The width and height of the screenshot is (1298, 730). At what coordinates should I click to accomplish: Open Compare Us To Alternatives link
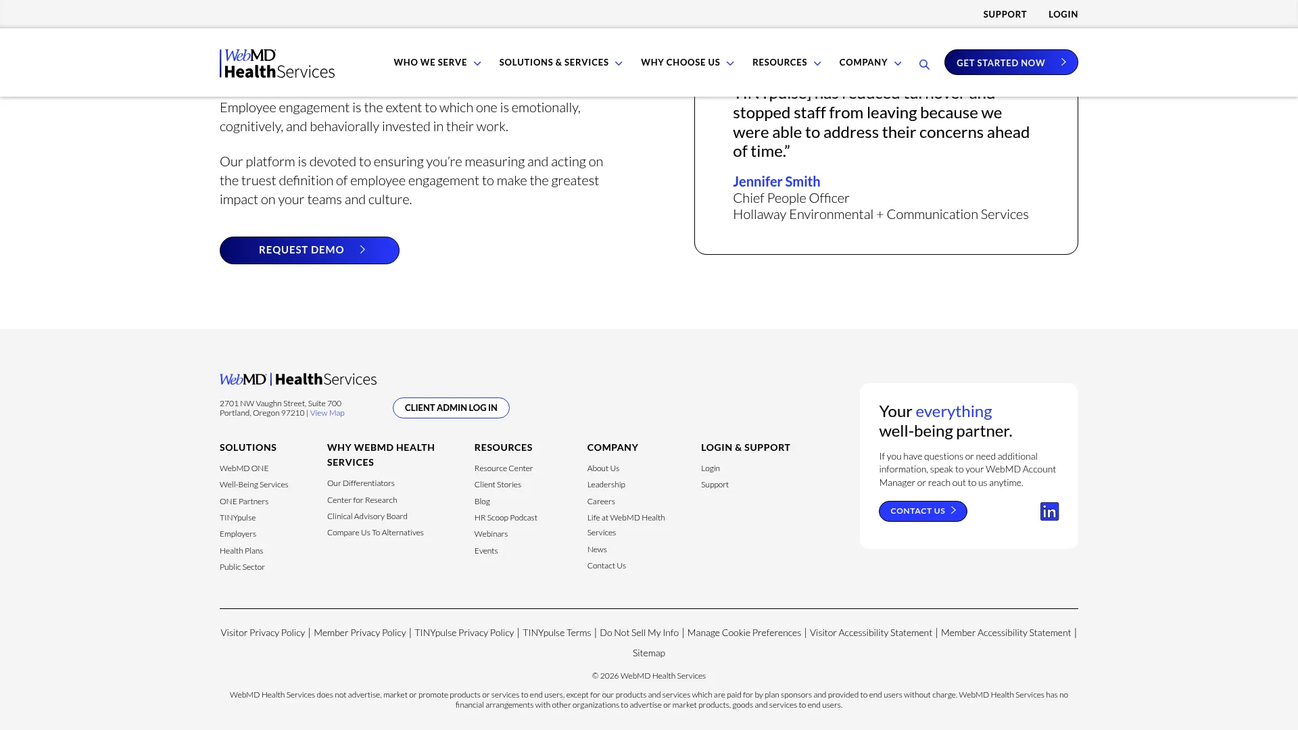[375, 533]
